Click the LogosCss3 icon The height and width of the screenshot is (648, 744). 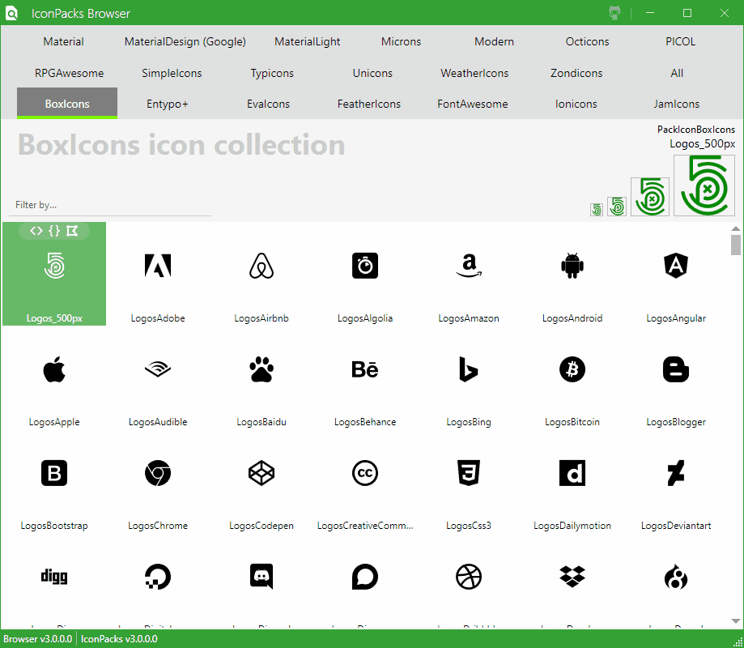coord(469,473)
